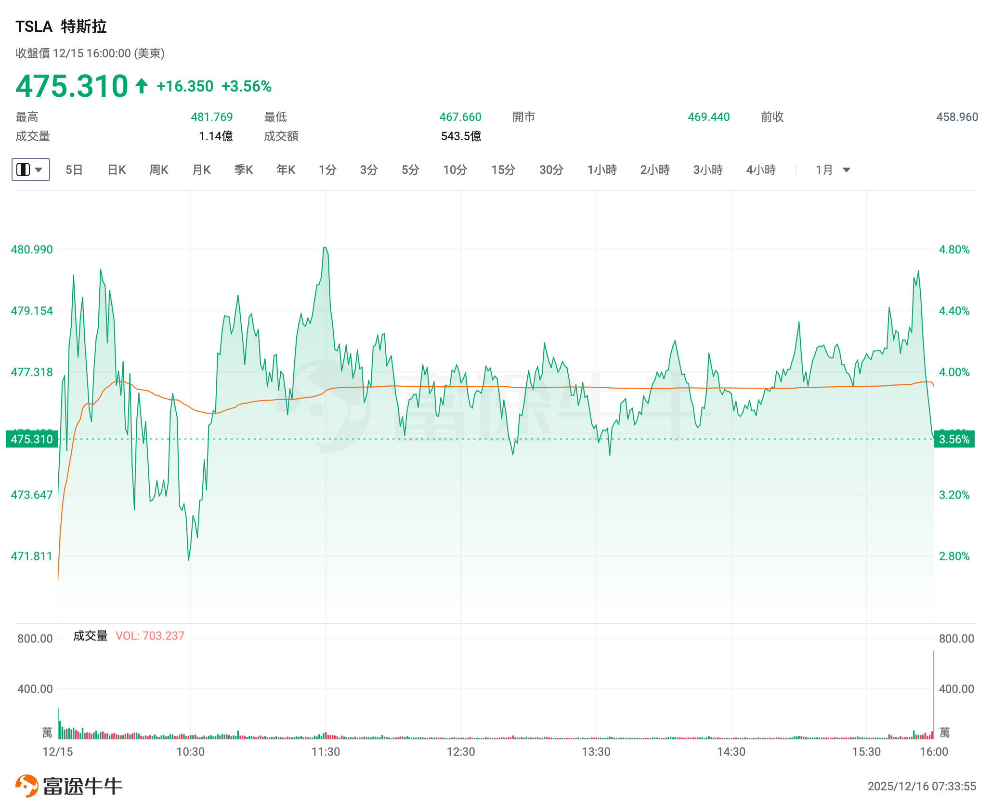Click the 1月 dropdown arrow
The width and height of the screenshot is (992, 812).
[847, 170]
